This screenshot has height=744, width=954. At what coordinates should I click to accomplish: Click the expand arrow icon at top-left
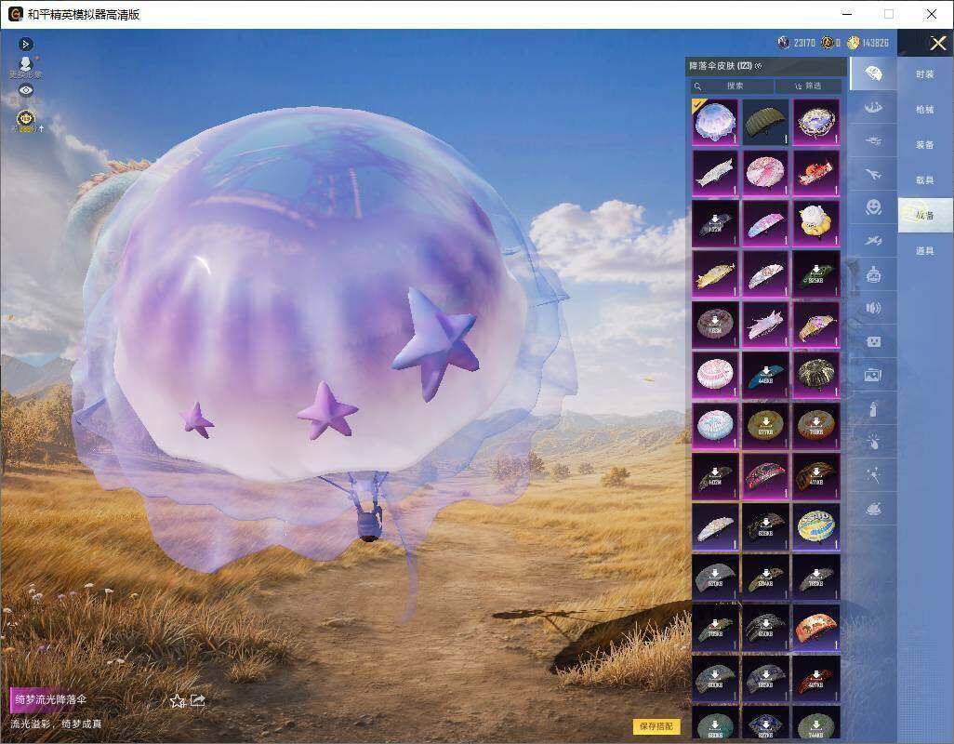[x=25, y=44]
